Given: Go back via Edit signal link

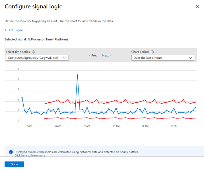Looking at the screenshot, I should coord(14,30).
